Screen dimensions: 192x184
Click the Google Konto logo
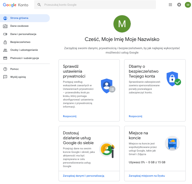click(x=16, y=5)
